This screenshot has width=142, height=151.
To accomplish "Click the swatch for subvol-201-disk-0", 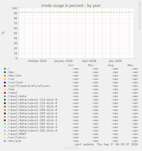I will pyautogui.click(x=5, y=131).
